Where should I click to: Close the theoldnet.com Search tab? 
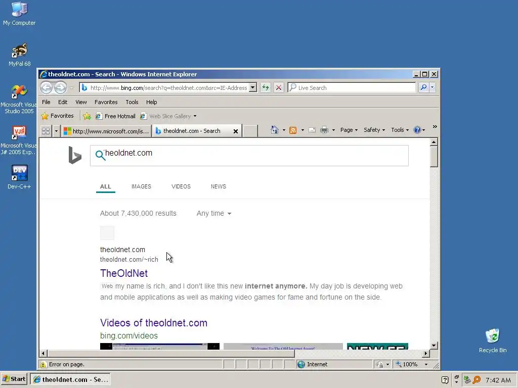click(x=236, y=131)
